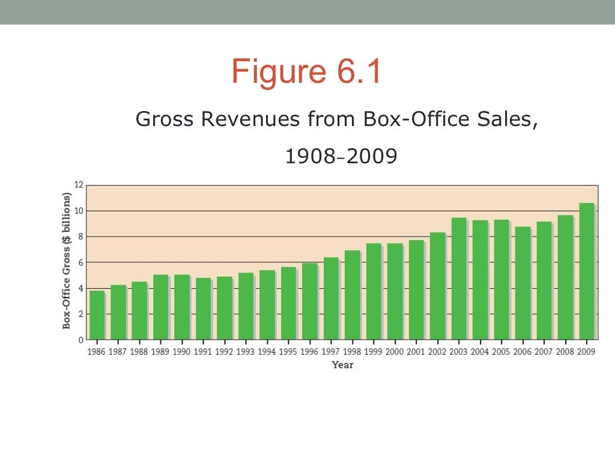Click the '1995' year label
Image resolution: width=615 pixels, height=461 pixels.
click(288, 352)
